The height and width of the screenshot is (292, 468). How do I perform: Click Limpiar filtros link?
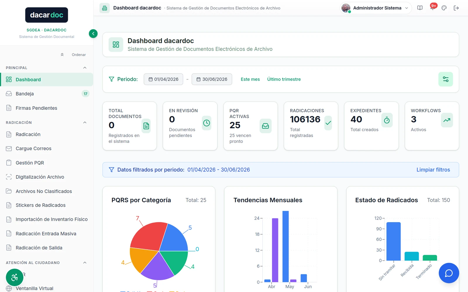(x=433, y=170)
